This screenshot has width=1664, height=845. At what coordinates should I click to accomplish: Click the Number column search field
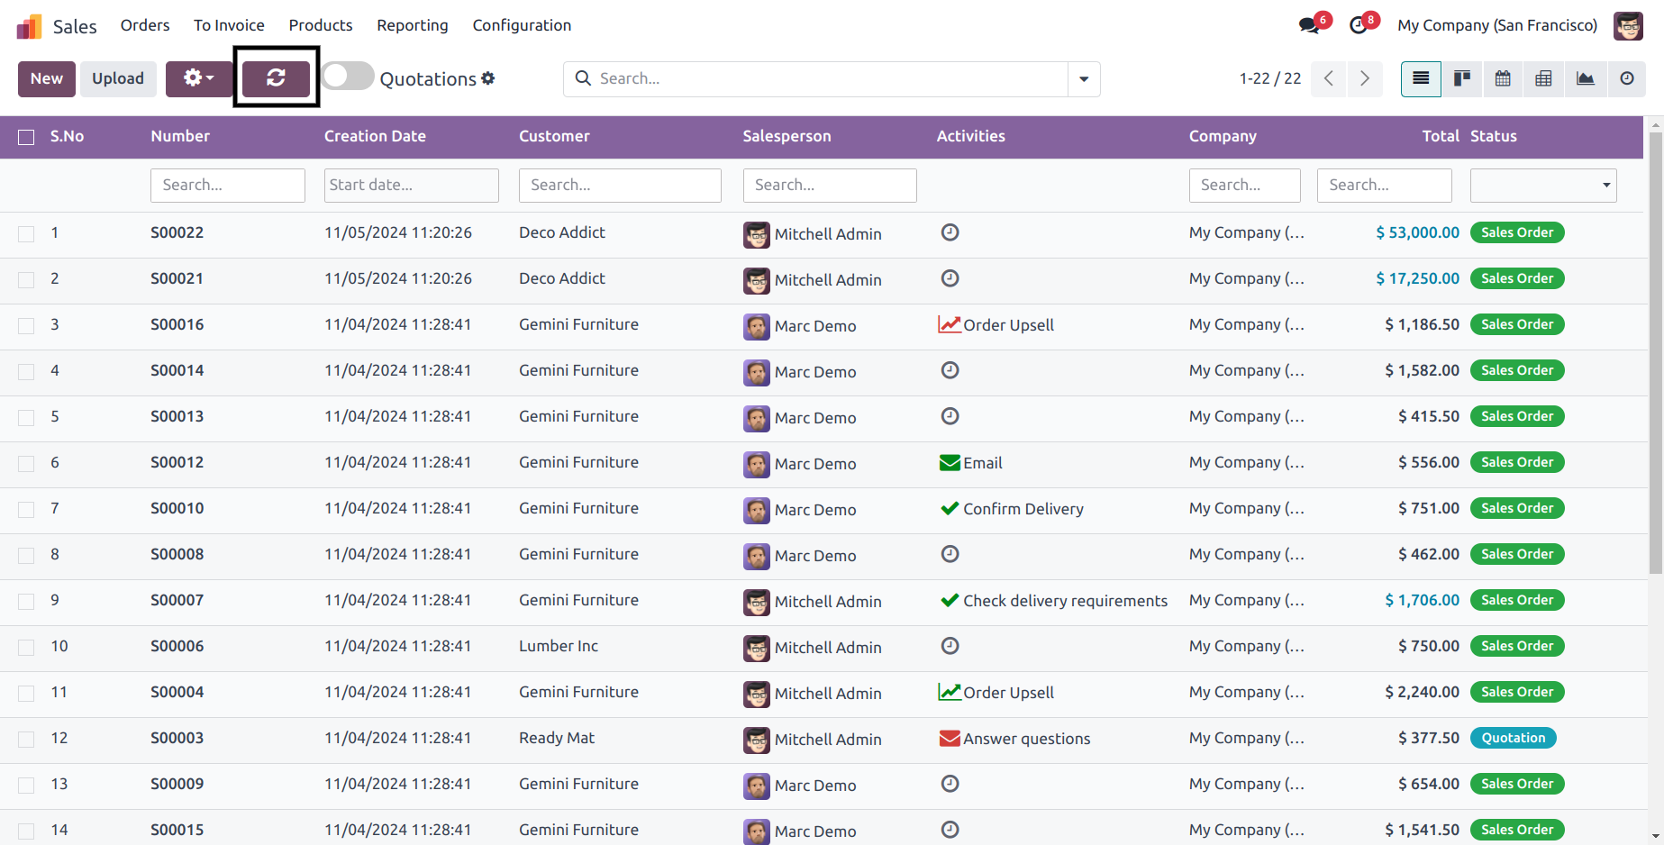pyautogui.click(x=228, y=185)
